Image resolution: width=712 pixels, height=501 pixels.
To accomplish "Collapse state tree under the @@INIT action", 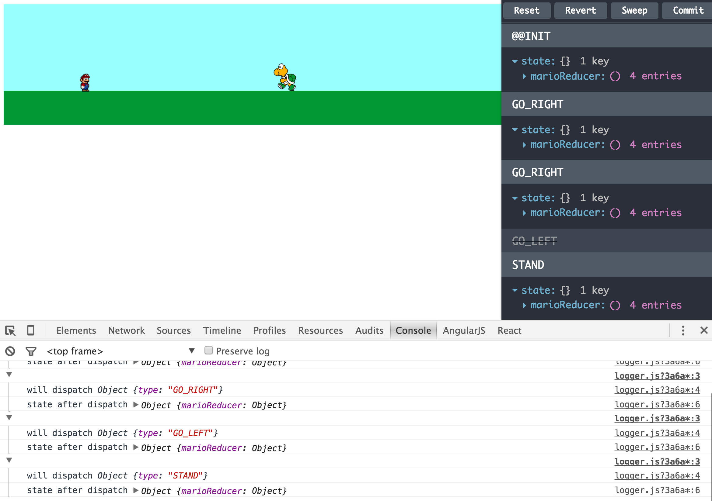I will point(515,61).
